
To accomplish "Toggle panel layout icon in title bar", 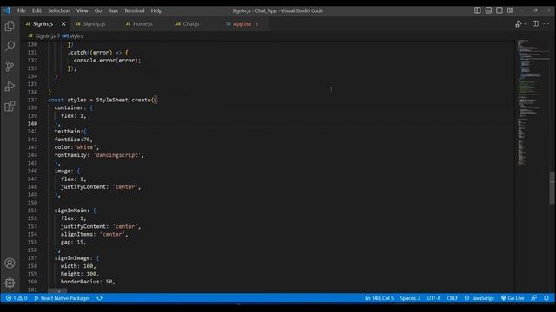I will [488, 10].
